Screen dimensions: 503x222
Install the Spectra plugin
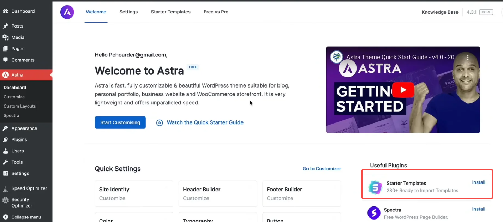tap(478, 209)
